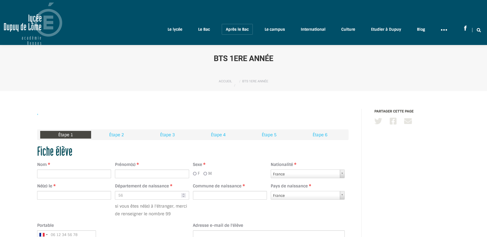
Task: Open the three-dots more menu
Action: (x=444, y=30)
